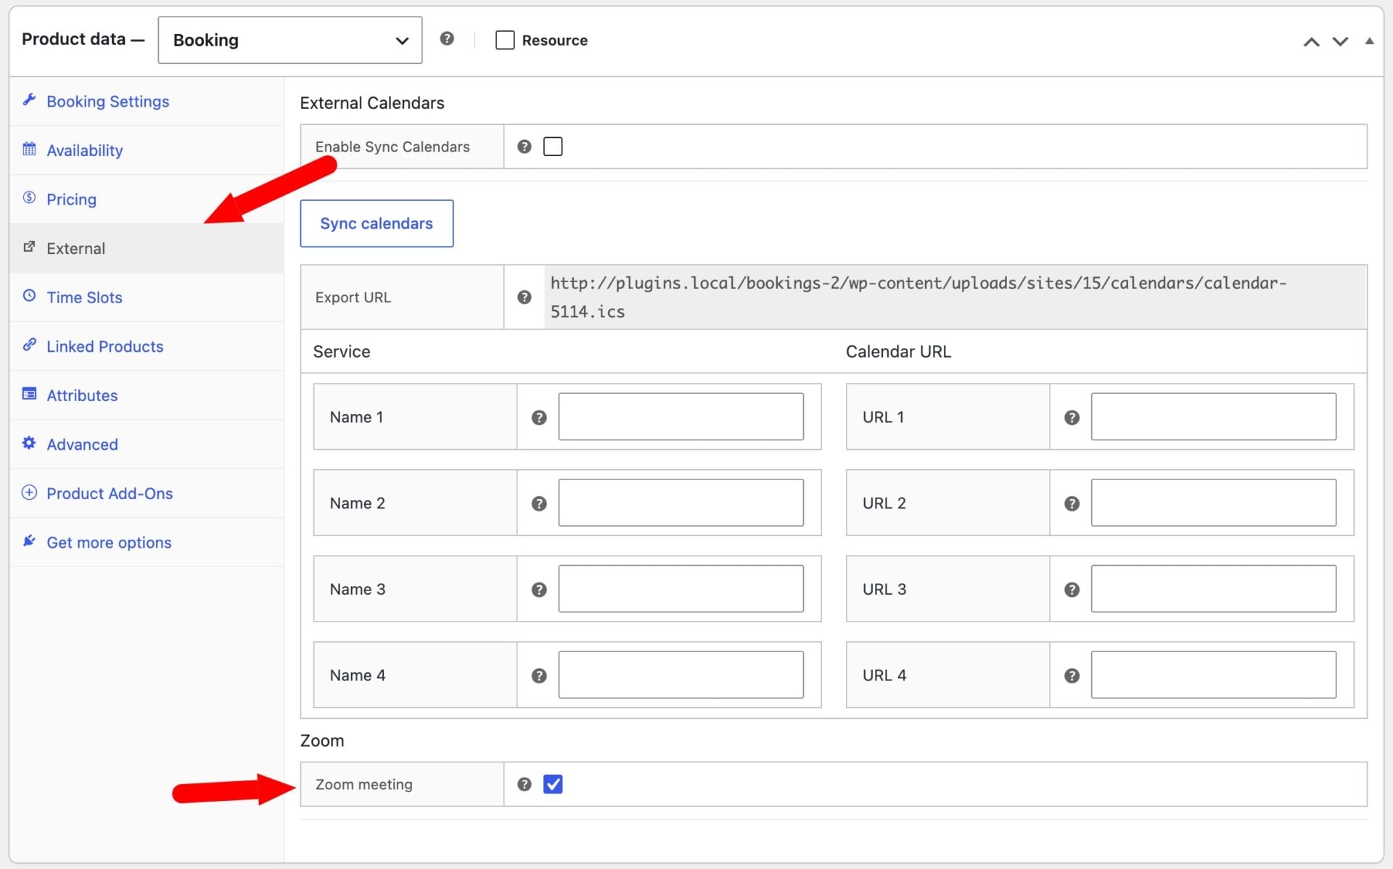Click into the URL 4 text field
Screen dimensions: 1393x869
click(x=1213, y=675)
